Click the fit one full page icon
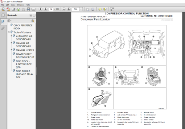Image resolution: width=185 pixels, height=129 pixels. (x=93, y=9)
